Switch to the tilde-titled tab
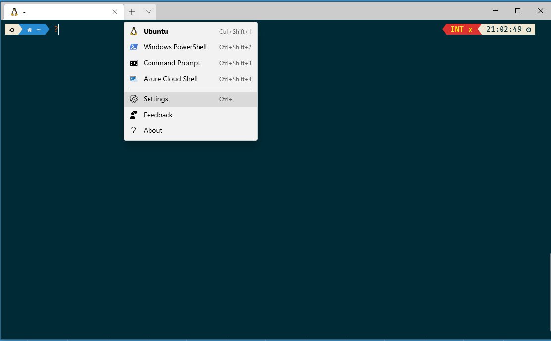Viewport: 551px width, 341px height. click(x=64, y=12)
